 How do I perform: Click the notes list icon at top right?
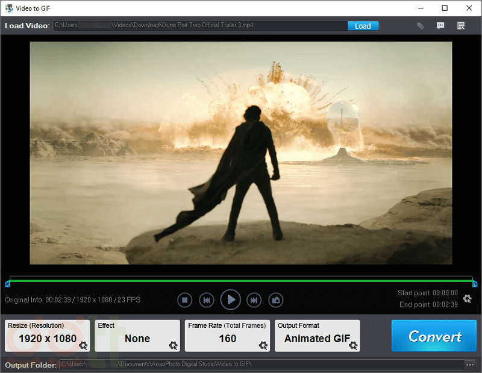pos(461,26)
